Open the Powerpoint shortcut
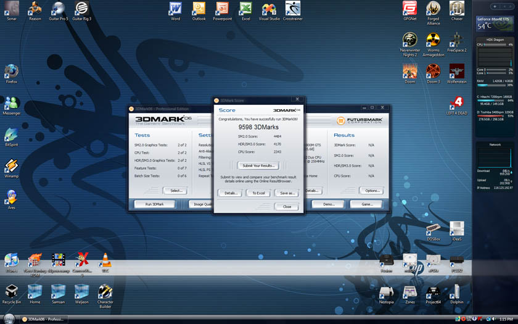Screen dimensions: 518x324 (x=223, y=10)
